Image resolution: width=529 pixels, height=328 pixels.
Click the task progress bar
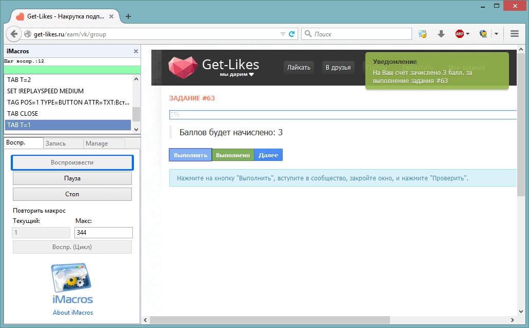point(343,115)
